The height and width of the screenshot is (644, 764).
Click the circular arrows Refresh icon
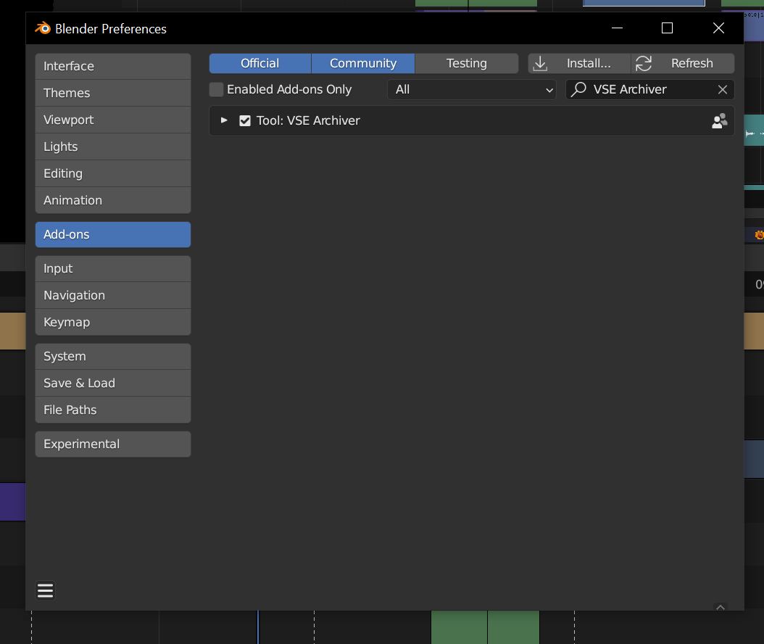pyautogui.click(x=643, y=63)
